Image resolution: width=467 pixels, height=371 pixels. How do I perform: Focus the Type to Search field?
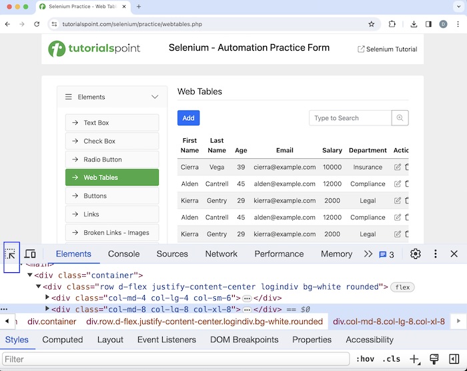pos(350,118)
